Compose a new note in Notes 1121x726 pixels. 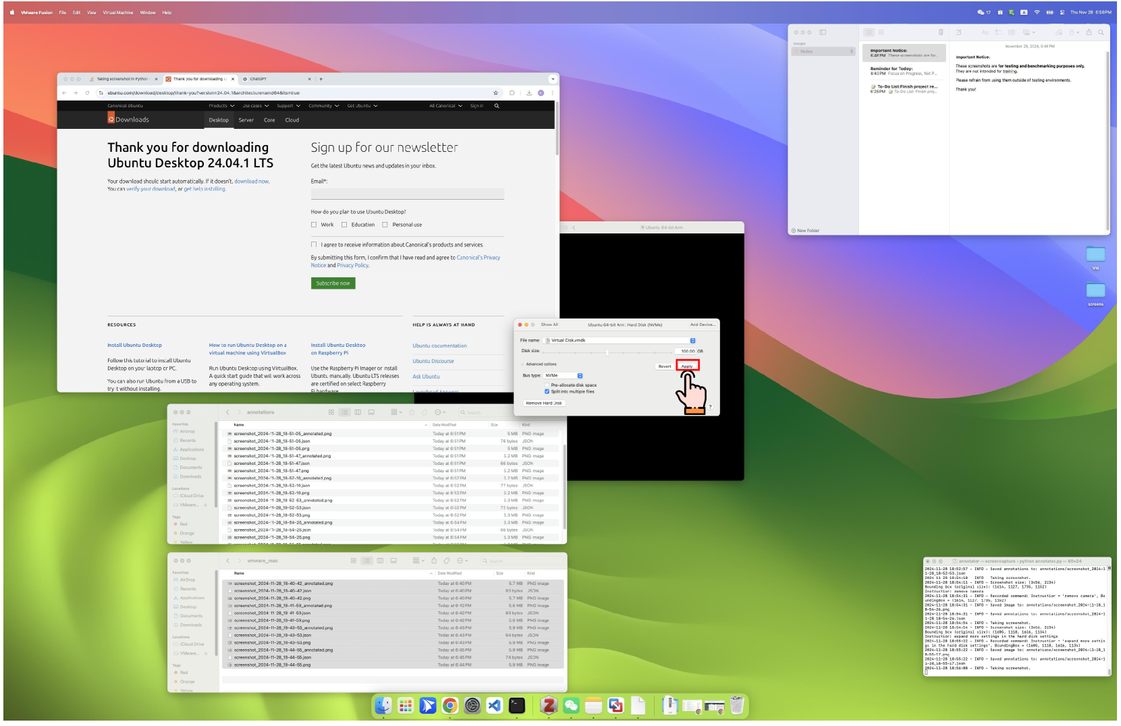pos(958,32)
